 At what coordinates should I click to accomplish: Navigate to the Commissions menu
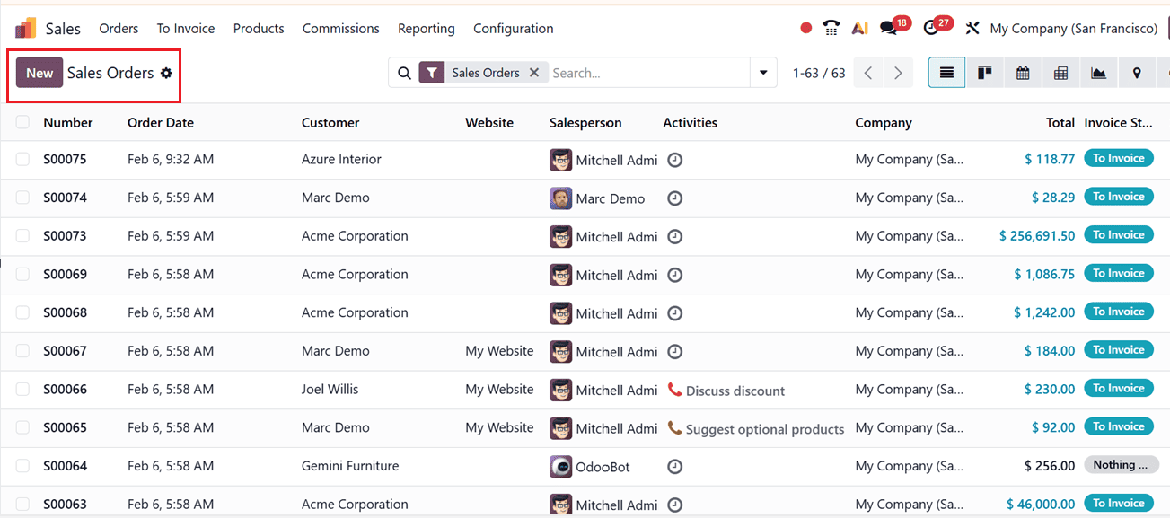pos(340,28)
